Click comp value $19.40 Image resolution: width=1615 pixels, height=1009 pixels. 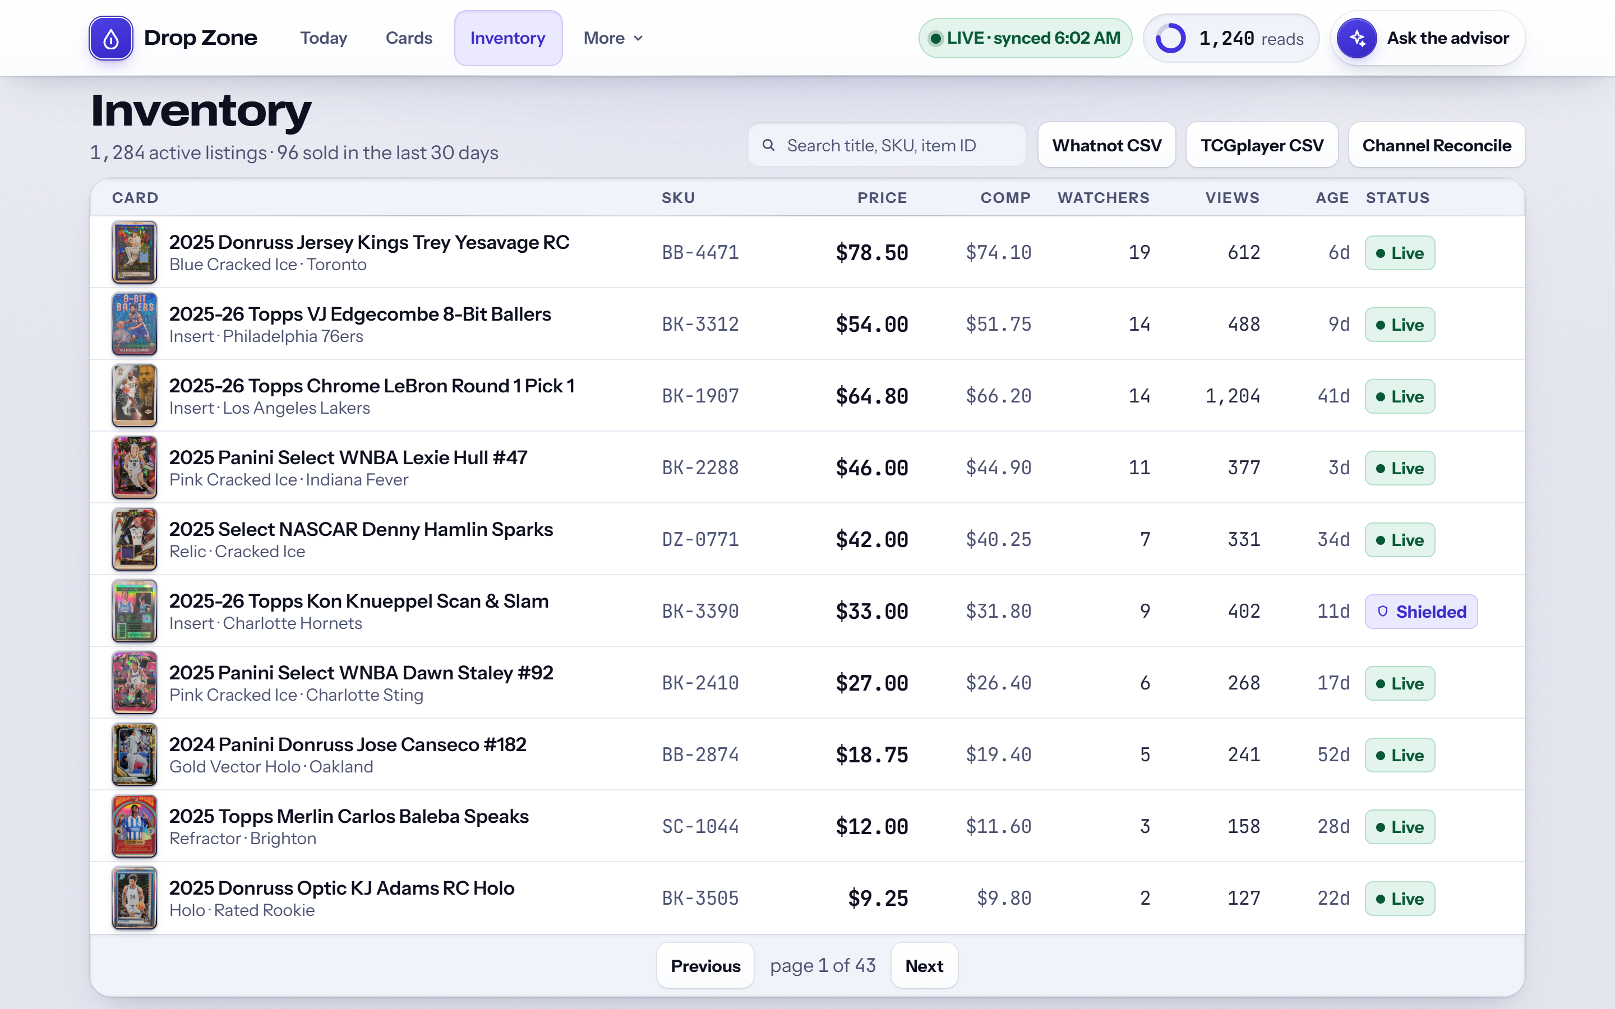coord(998,755)
